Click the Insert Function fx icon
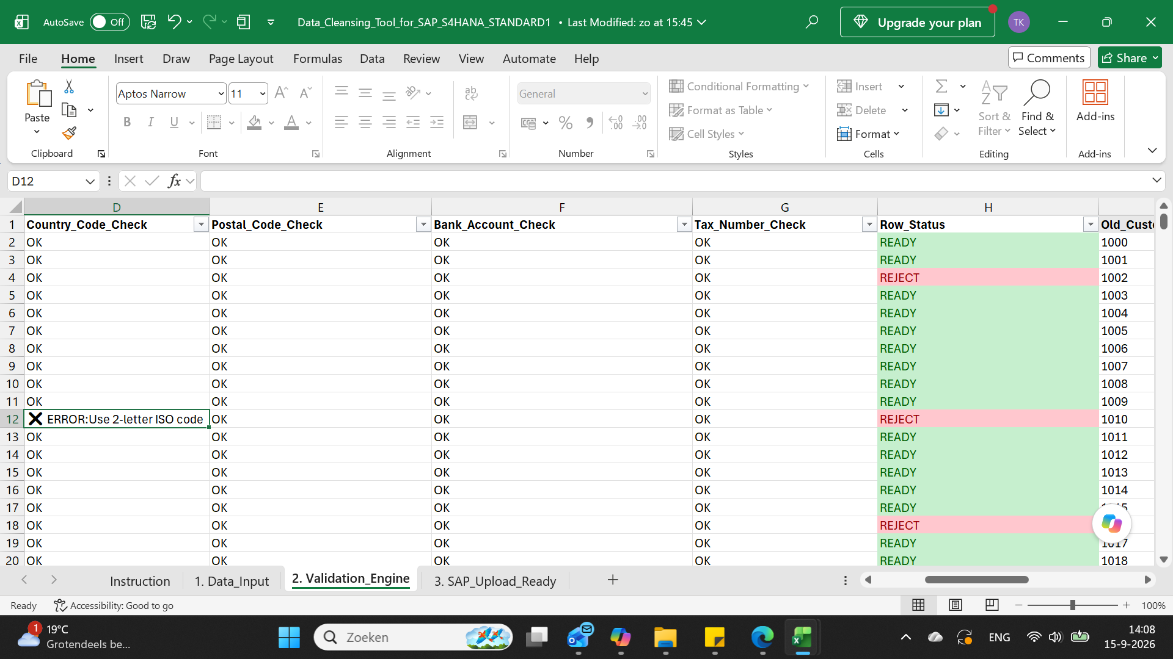 pos(175,181)
